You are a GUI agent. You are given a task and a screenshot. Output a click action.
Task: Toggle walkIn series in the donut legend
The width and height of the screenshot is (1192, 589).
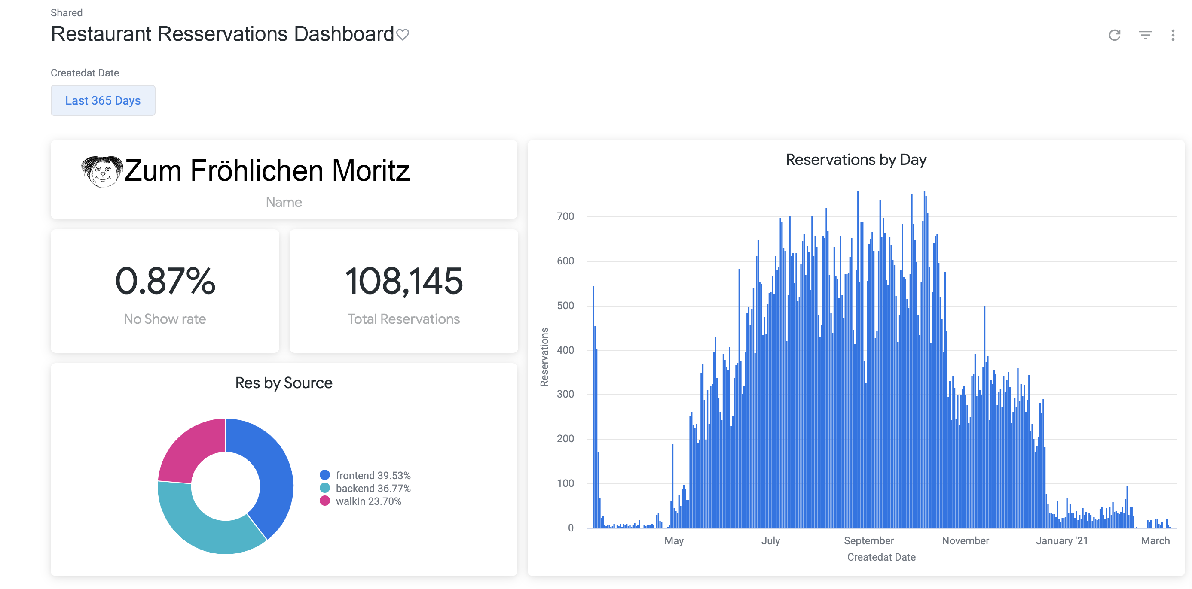click(368, 501)
